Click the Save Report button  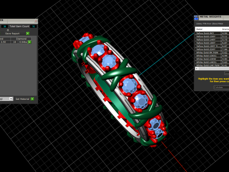15,33
